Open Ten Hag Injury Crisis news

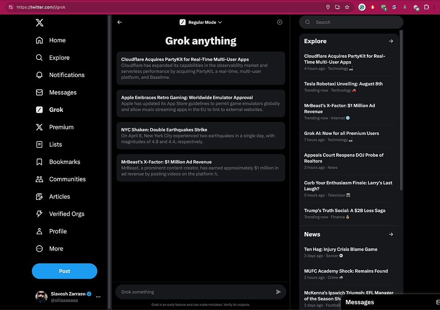point(349,252)
